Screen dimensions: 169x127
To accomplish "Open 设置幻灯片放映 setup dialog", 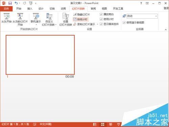I will click(66, 19).
